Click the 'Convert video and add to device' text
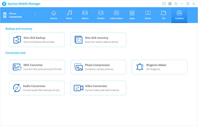198x126 pixels. coord(102,90)
